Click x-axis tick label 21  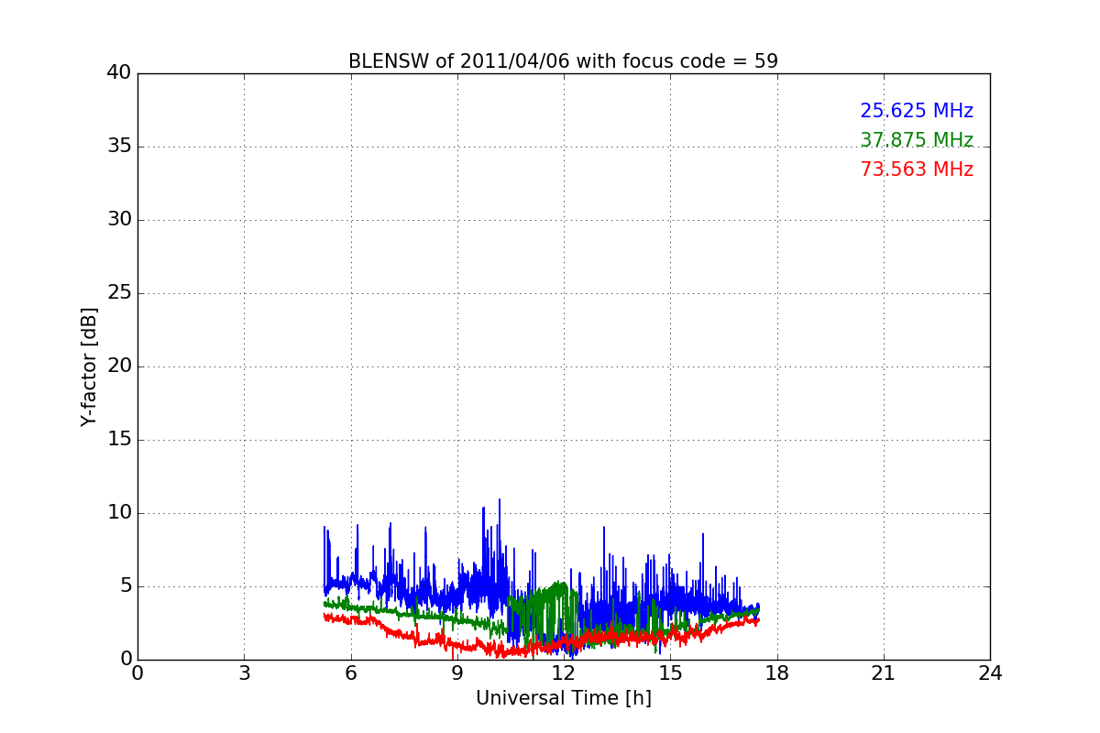point(884,673)
